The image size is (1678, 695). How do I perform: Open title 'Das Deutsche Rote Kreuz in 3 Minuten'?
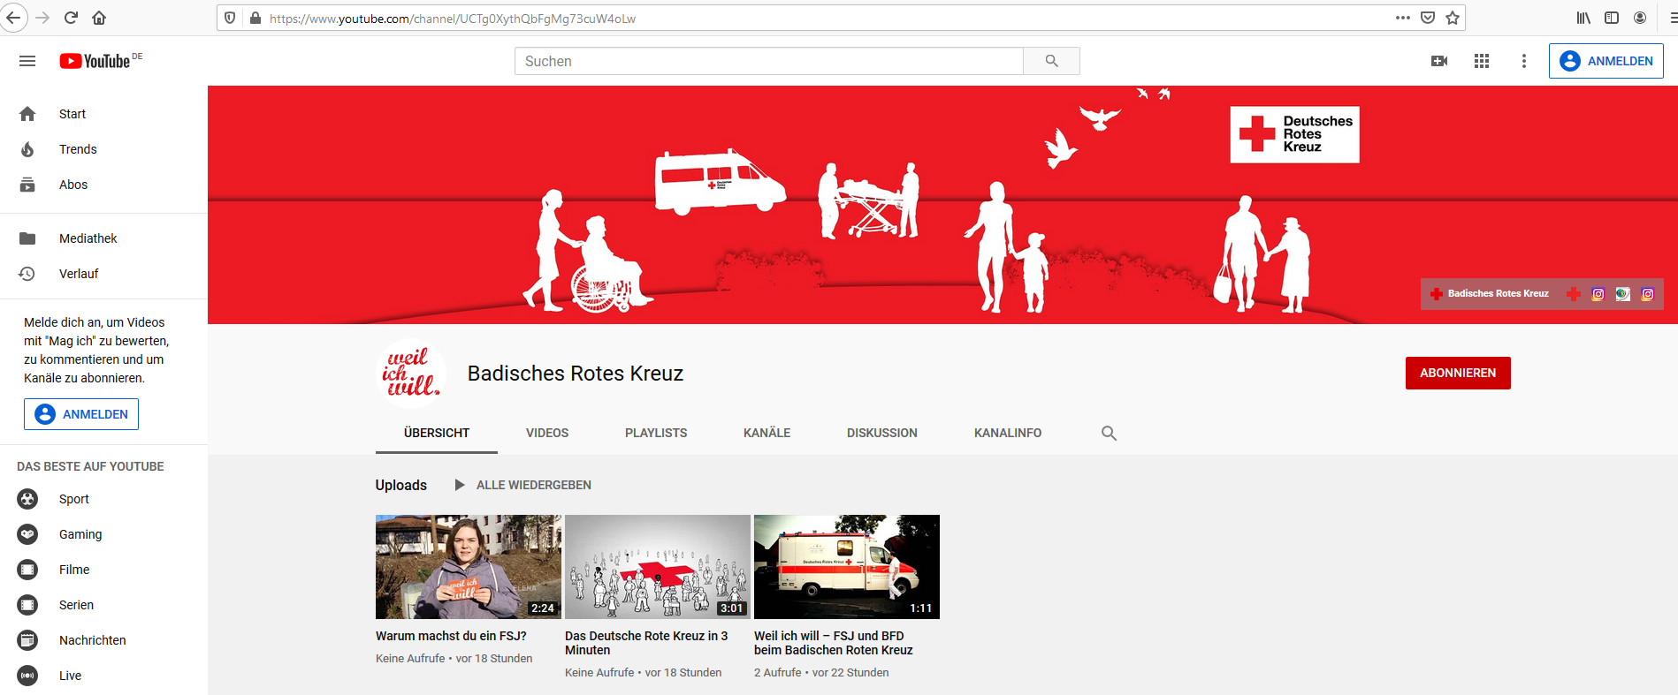pos(646,643)
